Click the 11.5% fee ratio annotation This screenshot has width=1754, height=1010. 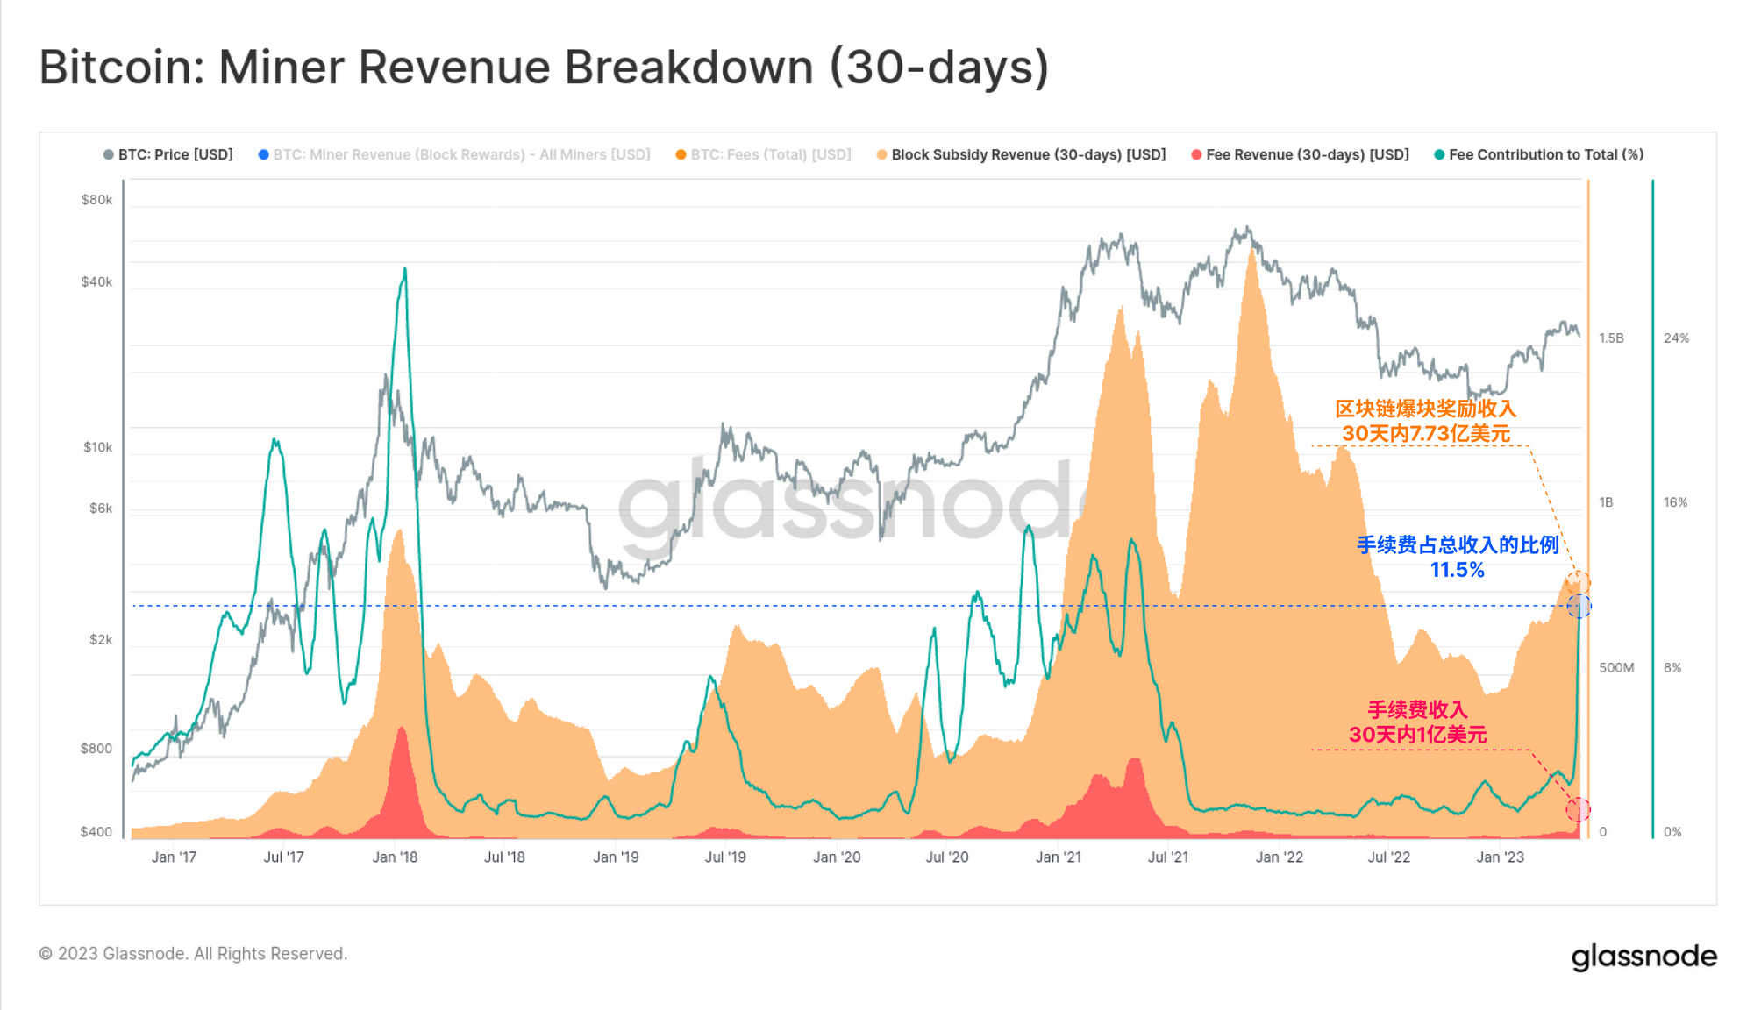1457,570
